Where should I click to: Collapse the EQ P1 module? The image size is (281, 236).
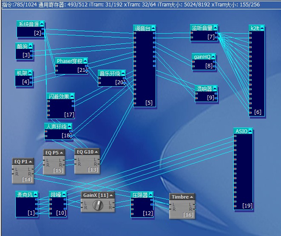pos(30,162)
